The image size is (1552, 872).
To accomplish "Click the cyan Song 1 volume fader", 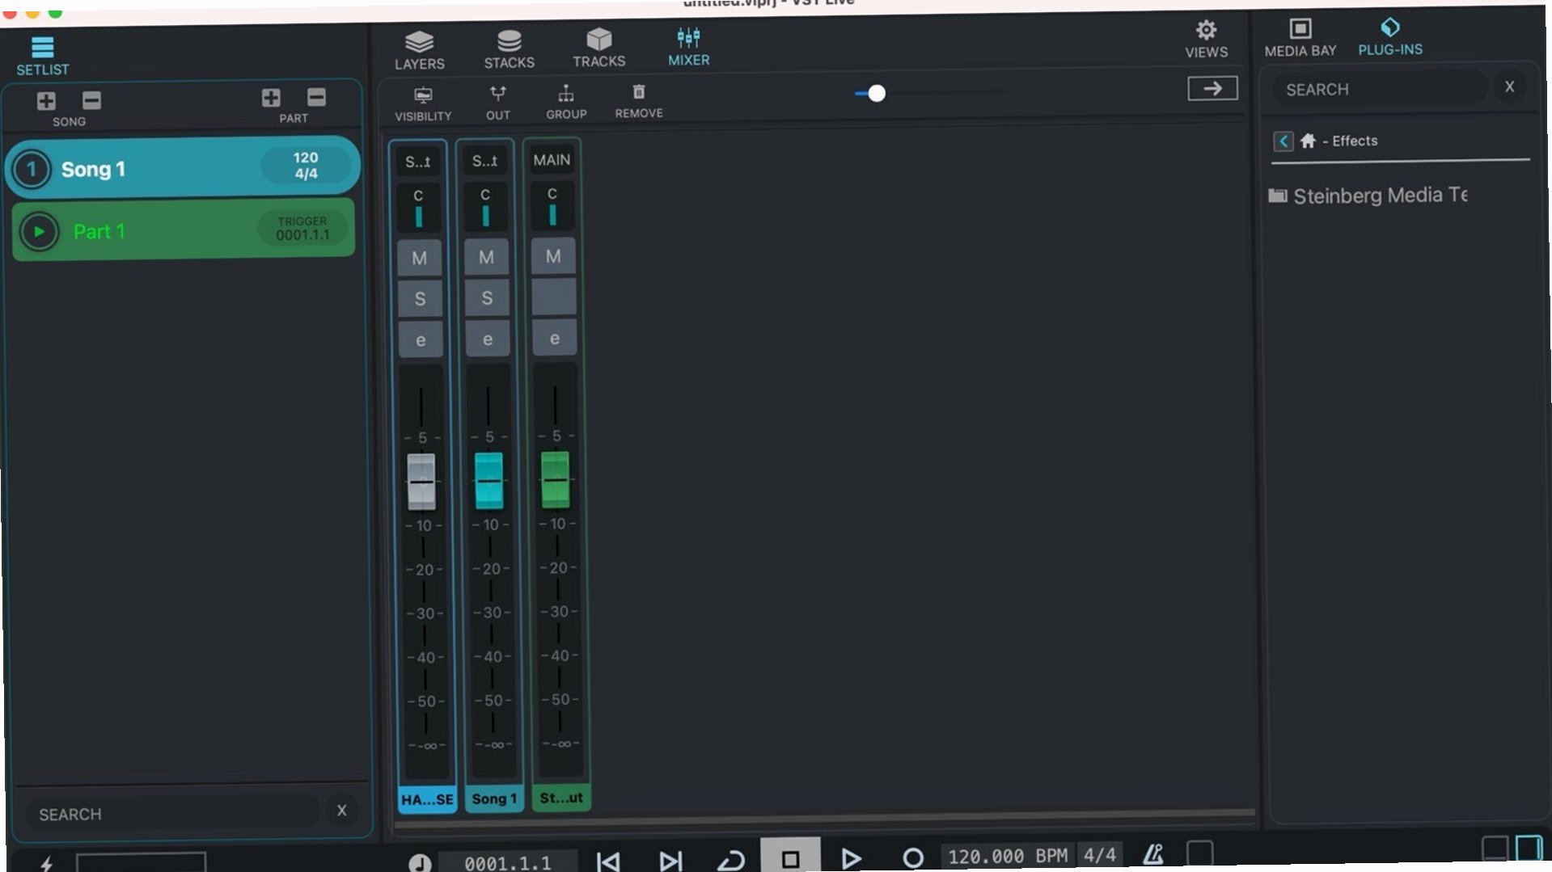I will (x=488, y=481).
